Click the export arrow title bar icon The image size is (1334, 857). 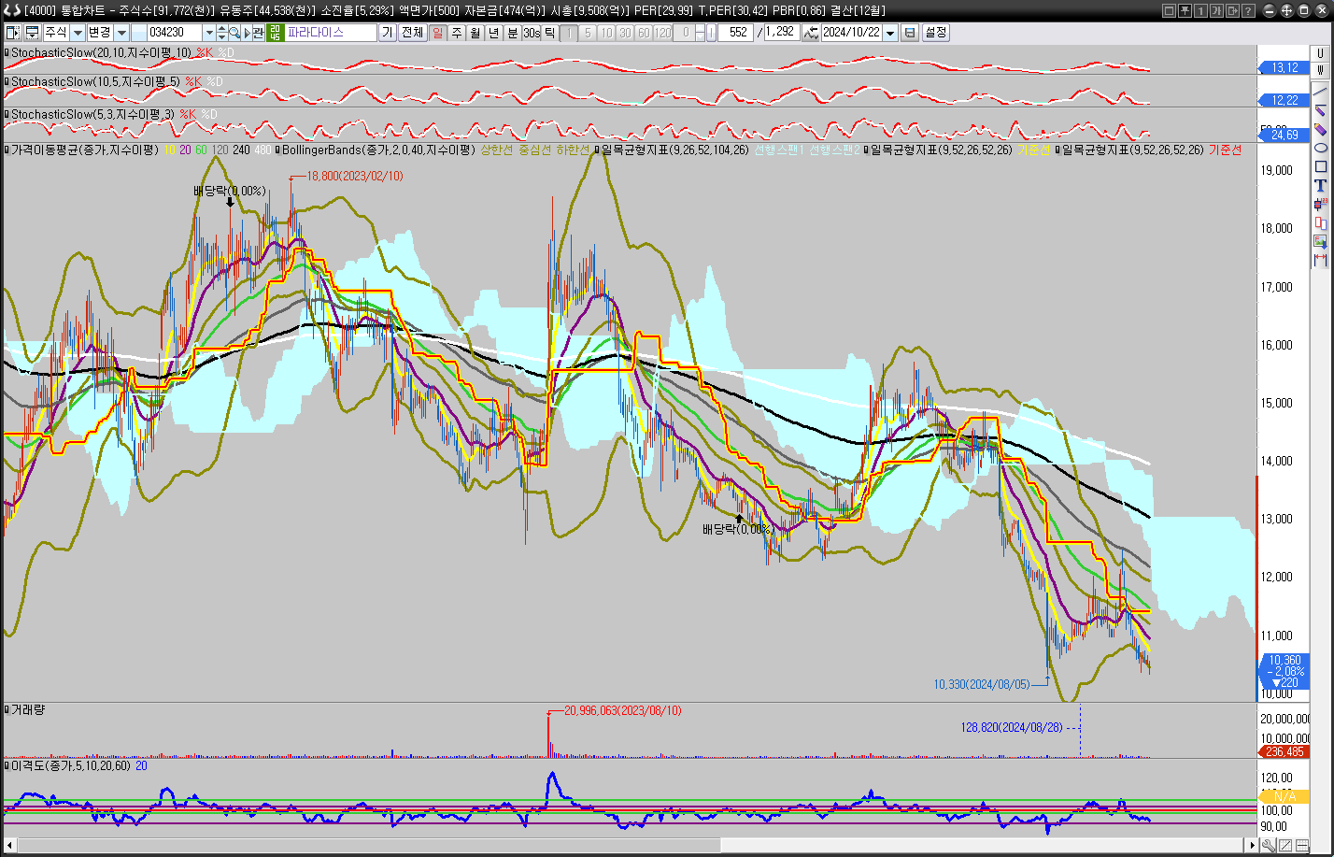tap(1232, 10)
